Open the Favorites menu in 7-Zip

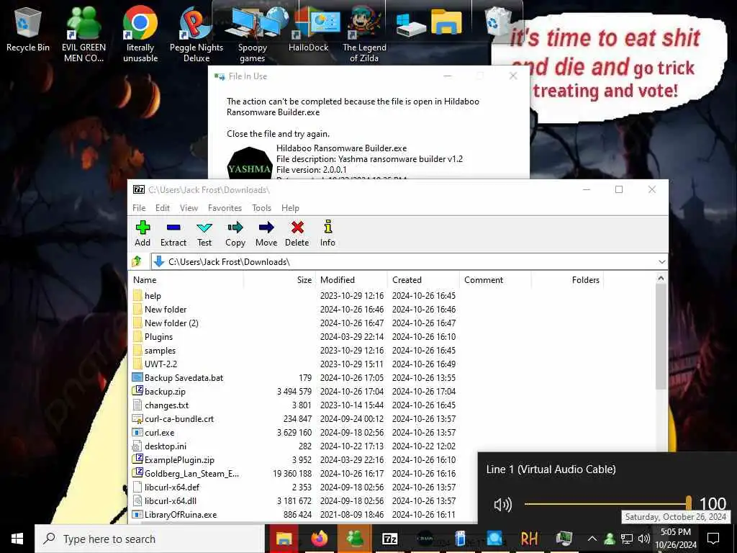coord(225,208)
